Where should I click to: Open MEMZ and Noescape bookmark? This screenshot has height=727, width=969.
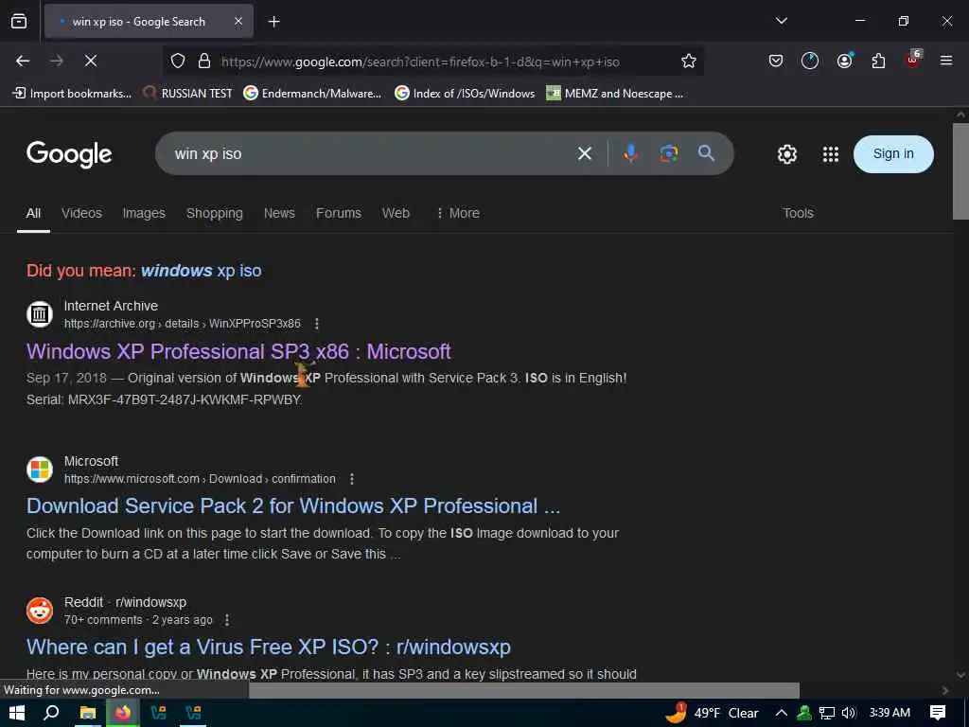pos(615,94)
